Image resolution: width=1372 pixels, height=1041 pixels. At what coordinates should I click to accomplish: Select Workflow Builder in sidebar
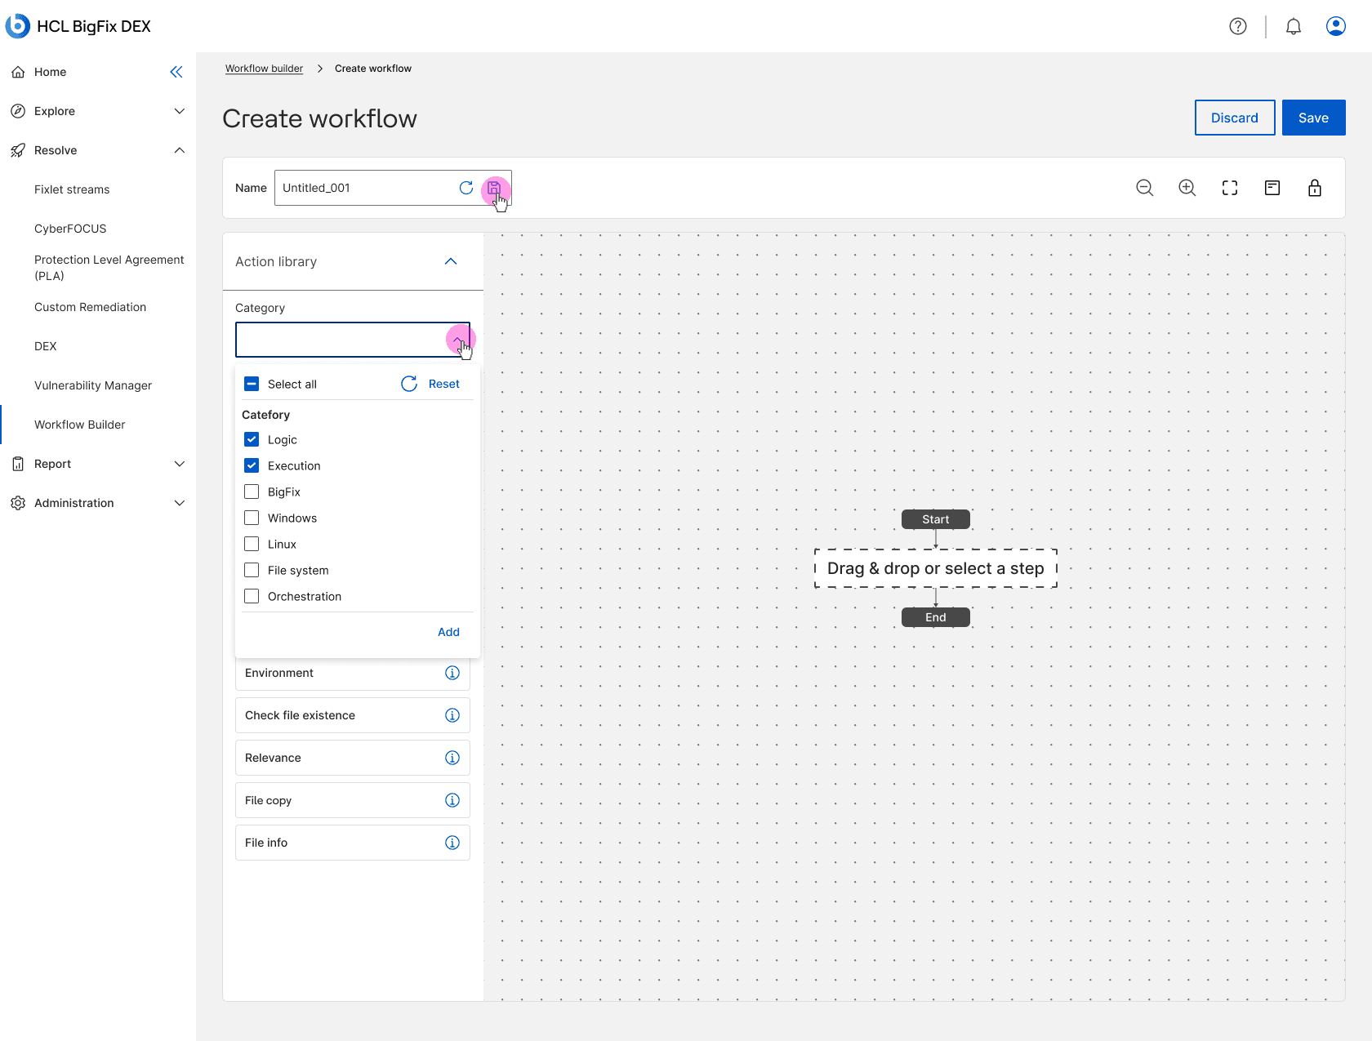coord(79,425)
